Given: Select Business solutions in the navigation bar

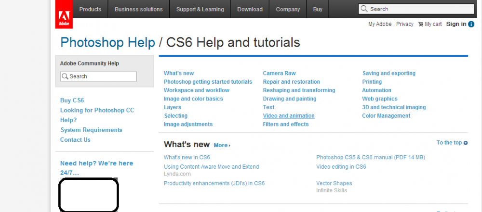Looking at the screenshot, I should [139, 9].
